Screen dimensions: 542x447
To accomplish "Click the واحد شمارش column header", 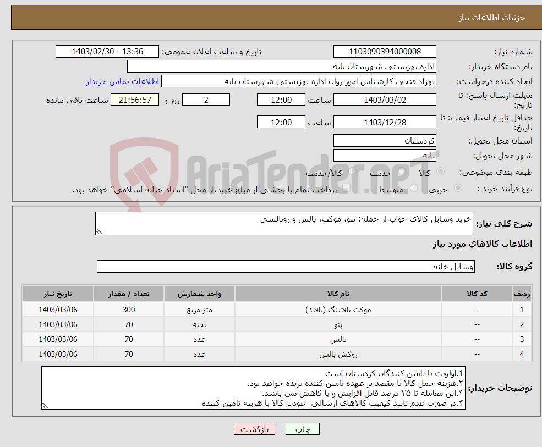I will point(199,294).
